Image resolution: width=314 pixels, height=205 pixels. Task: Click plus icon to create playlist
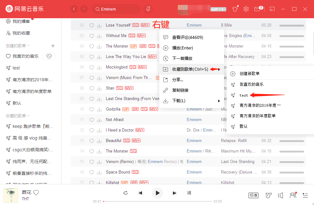pyautogui.click(x=53, y=46)
